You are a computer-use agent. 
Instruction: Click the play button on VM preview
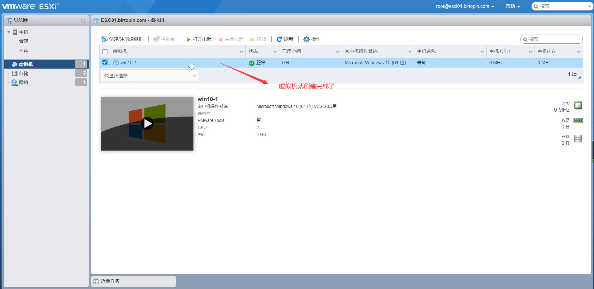147,124
